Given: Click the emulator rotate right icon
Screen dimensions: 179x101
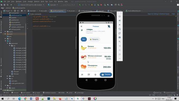Looking at the screenshot, I should point(119,33).
